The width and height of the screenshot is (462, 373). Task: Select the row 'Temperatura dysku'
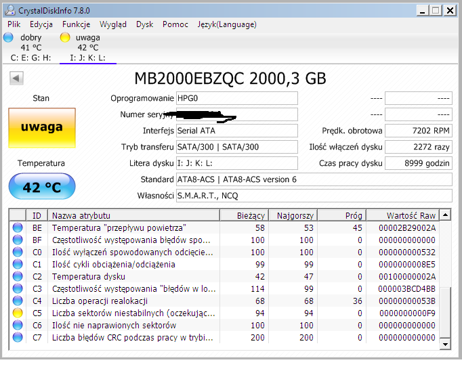[224, 276]
